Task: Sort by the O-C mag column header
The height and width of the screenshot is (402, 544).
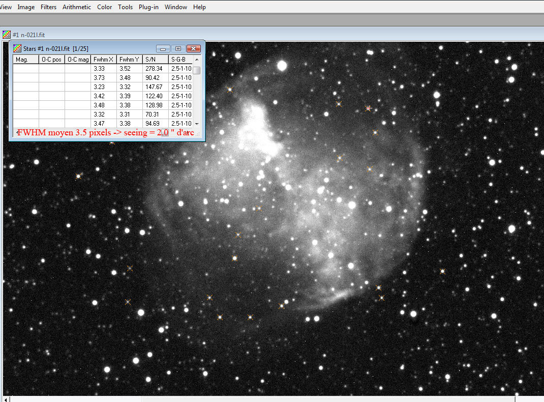Action: pyautogui.click(x=78, y=60)
